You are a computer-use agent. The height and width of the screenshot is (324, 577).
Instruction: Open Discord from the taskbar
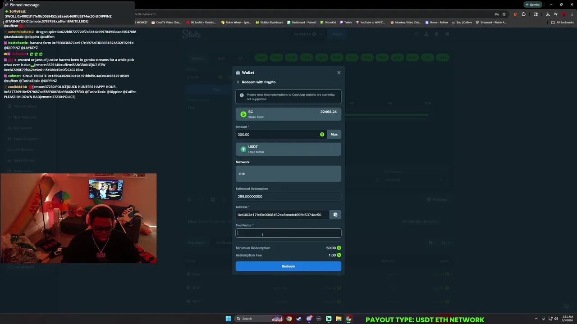click(309, 319)
